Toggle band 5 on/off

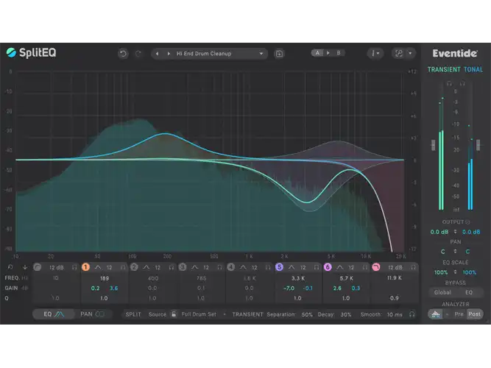(279, 267)
